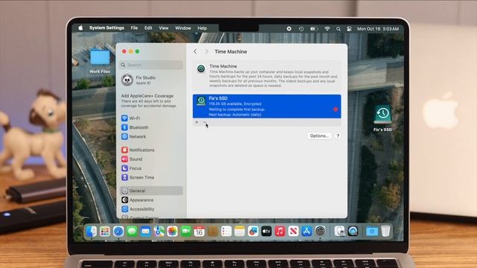Click the battery status icon

pos(314,28)
